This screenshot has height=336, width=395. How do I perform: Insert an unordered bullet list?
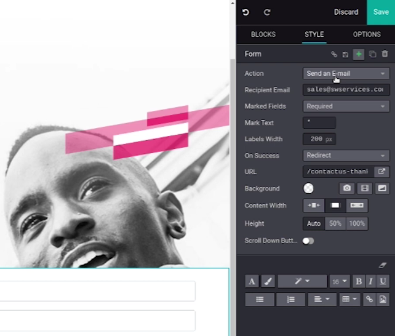pos(260,299)
